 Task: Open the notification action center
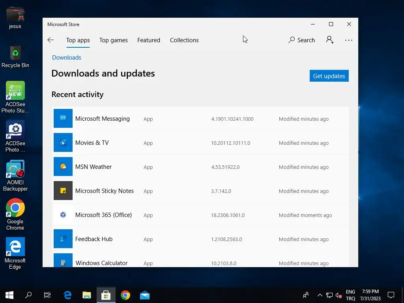tap(391, 295)
